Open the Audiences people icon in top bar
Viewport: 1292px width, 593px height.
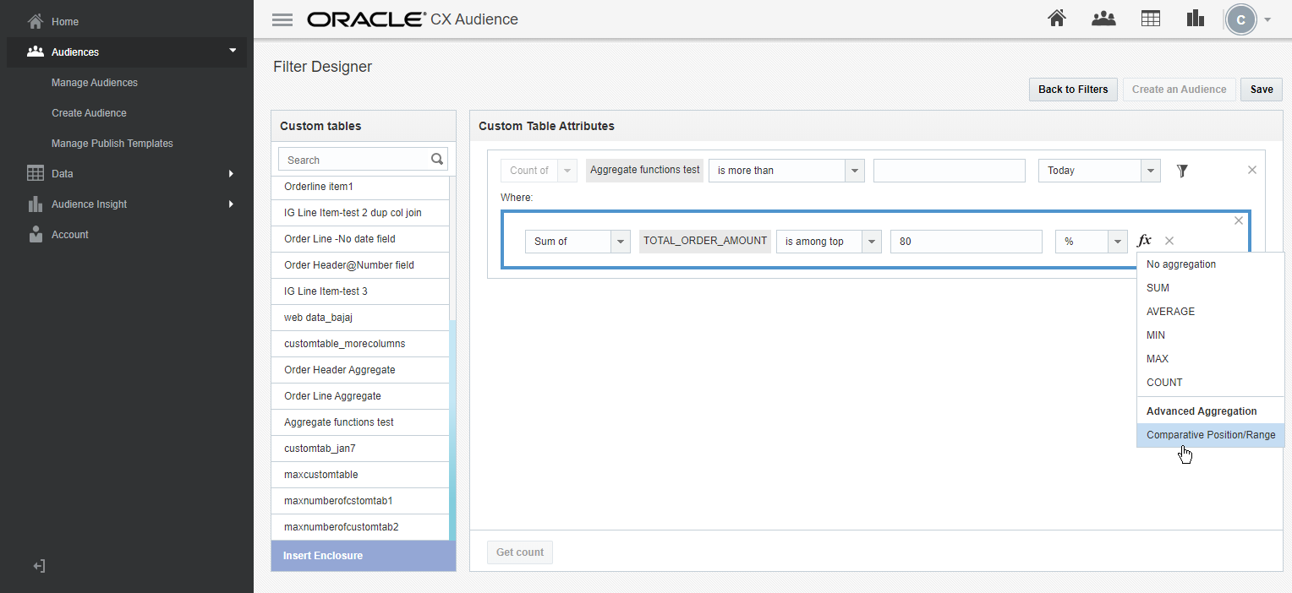tap(1103, 18)
